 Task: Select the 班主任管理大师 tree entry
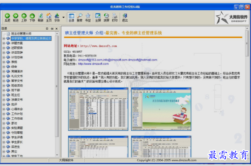[21, 33]
